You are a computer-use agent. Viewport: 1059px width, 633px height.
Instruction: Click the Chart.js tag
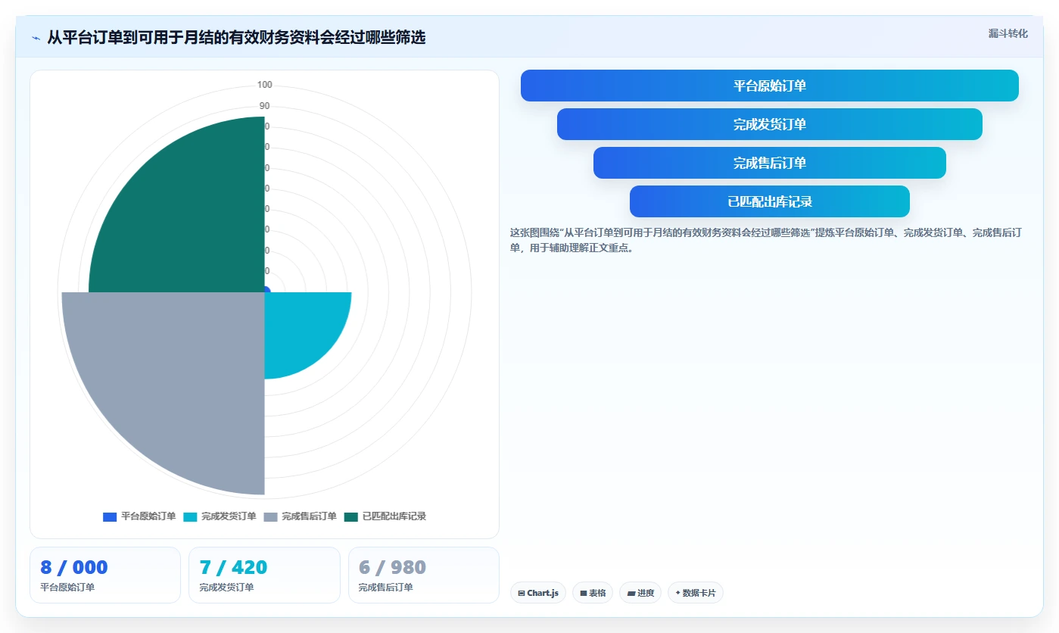click(538, 593)
